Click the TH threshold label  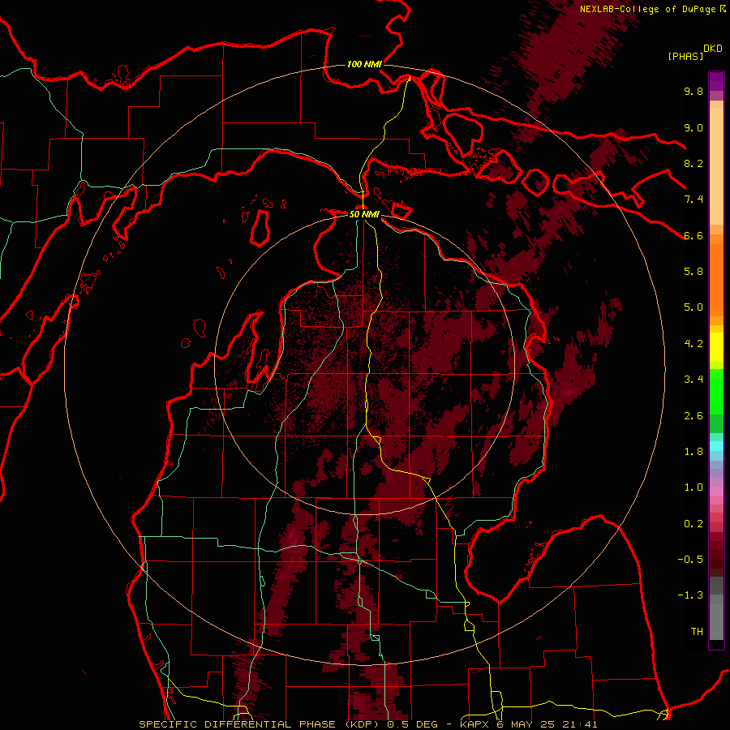[x=697, y=632]
